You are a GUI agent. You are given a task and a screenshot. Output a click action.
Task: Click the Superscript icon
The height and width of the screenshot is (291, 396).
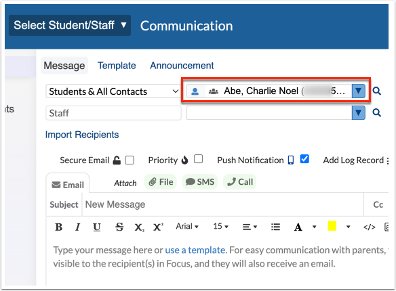158,227
